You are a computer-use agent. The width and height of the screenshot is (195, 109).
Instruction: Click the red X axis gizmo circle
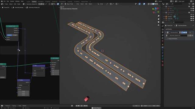[158, 8]
